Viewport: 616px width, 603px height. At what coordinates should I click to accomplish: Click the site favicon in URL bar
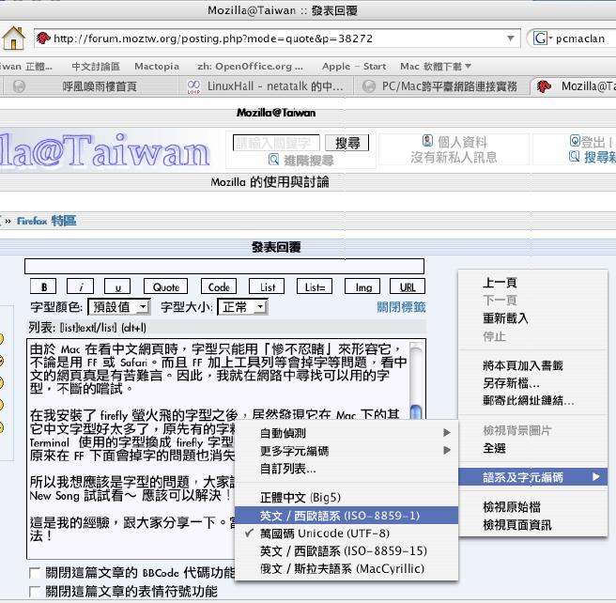(43, 39)
